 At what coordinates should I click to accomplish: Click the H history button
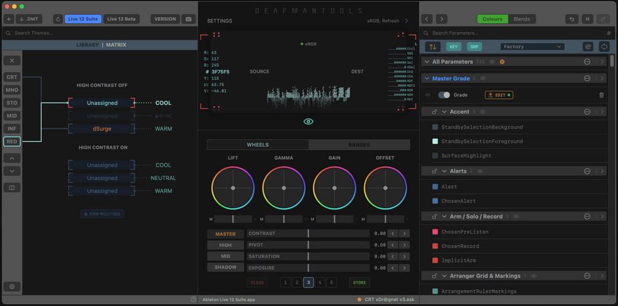click(587, 19)
